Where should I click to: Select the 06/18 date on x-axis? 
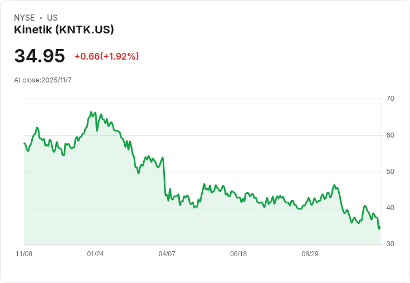coord(238,254)
